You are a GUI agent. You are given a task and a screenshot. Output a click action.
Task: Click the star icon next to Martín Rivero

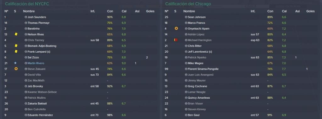(15, 63)
